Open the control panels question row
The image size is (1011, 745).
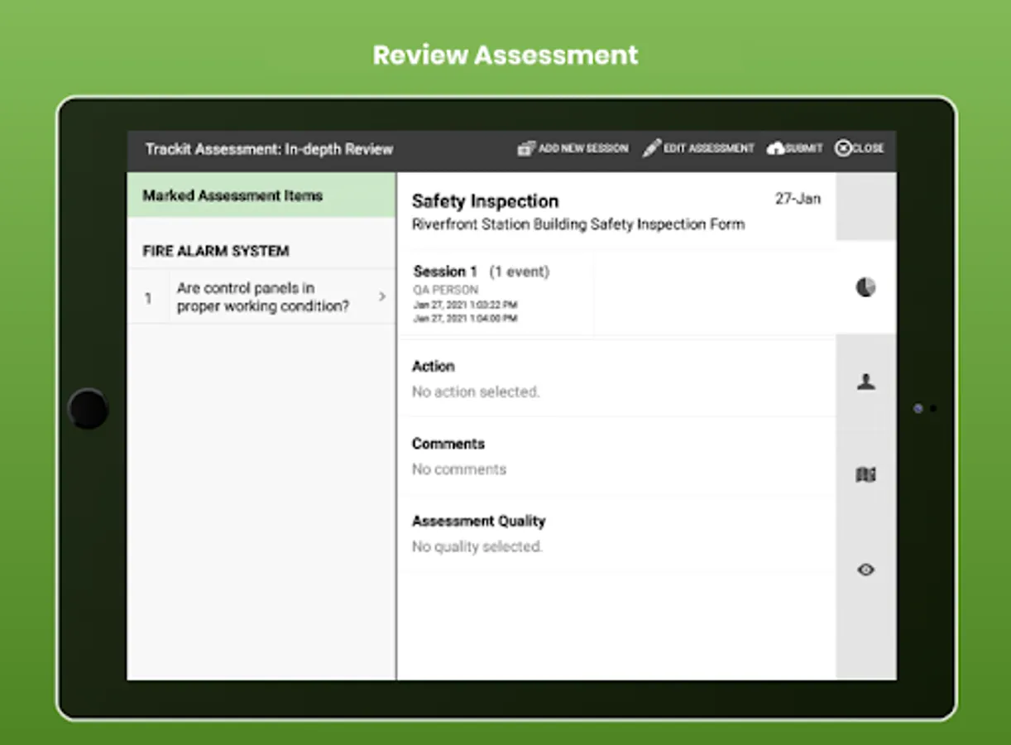[261, 296]
